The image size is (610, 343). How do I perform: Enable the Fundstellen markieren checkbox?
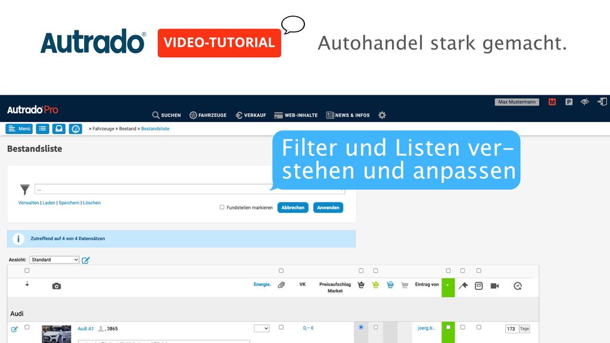tap(222, 207)
